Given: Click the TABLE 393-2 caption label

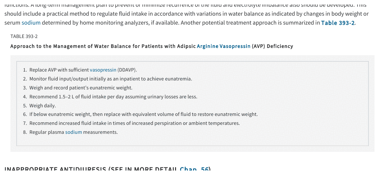Looking at the screenshot, I should coord(24,36).
